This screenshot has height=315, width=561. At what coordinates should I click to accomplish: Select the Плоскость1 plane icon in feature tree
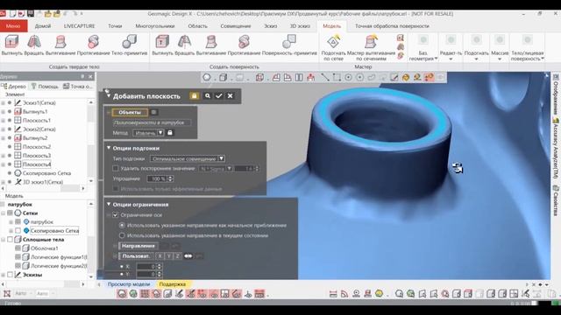[18, 120]
